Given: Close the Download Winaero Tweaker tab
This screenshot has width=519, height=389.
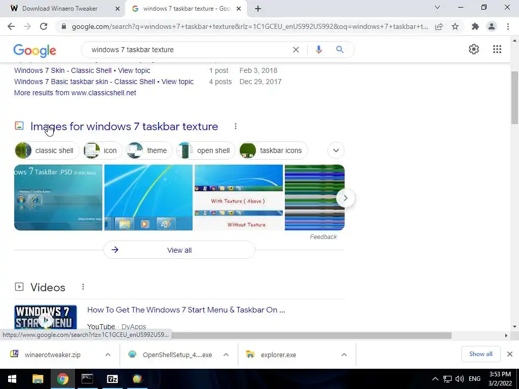Looking at the screenshot, I should click(117, 9).
